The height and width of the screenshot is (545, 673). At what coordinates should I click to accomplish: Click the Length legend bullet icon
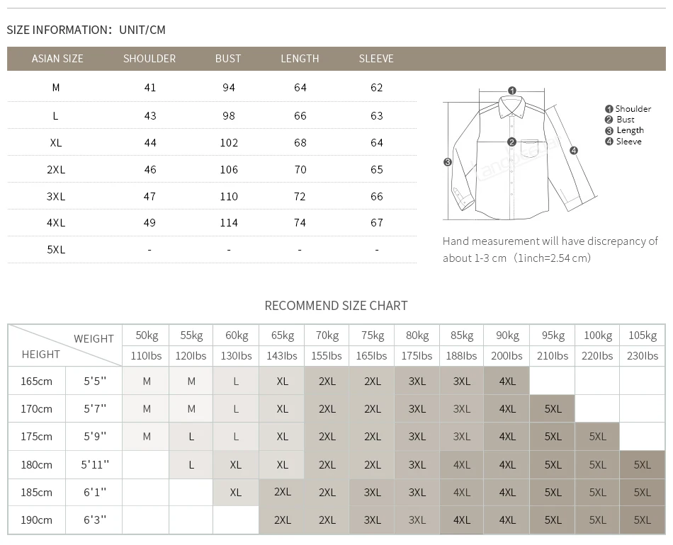pos(609,131)
